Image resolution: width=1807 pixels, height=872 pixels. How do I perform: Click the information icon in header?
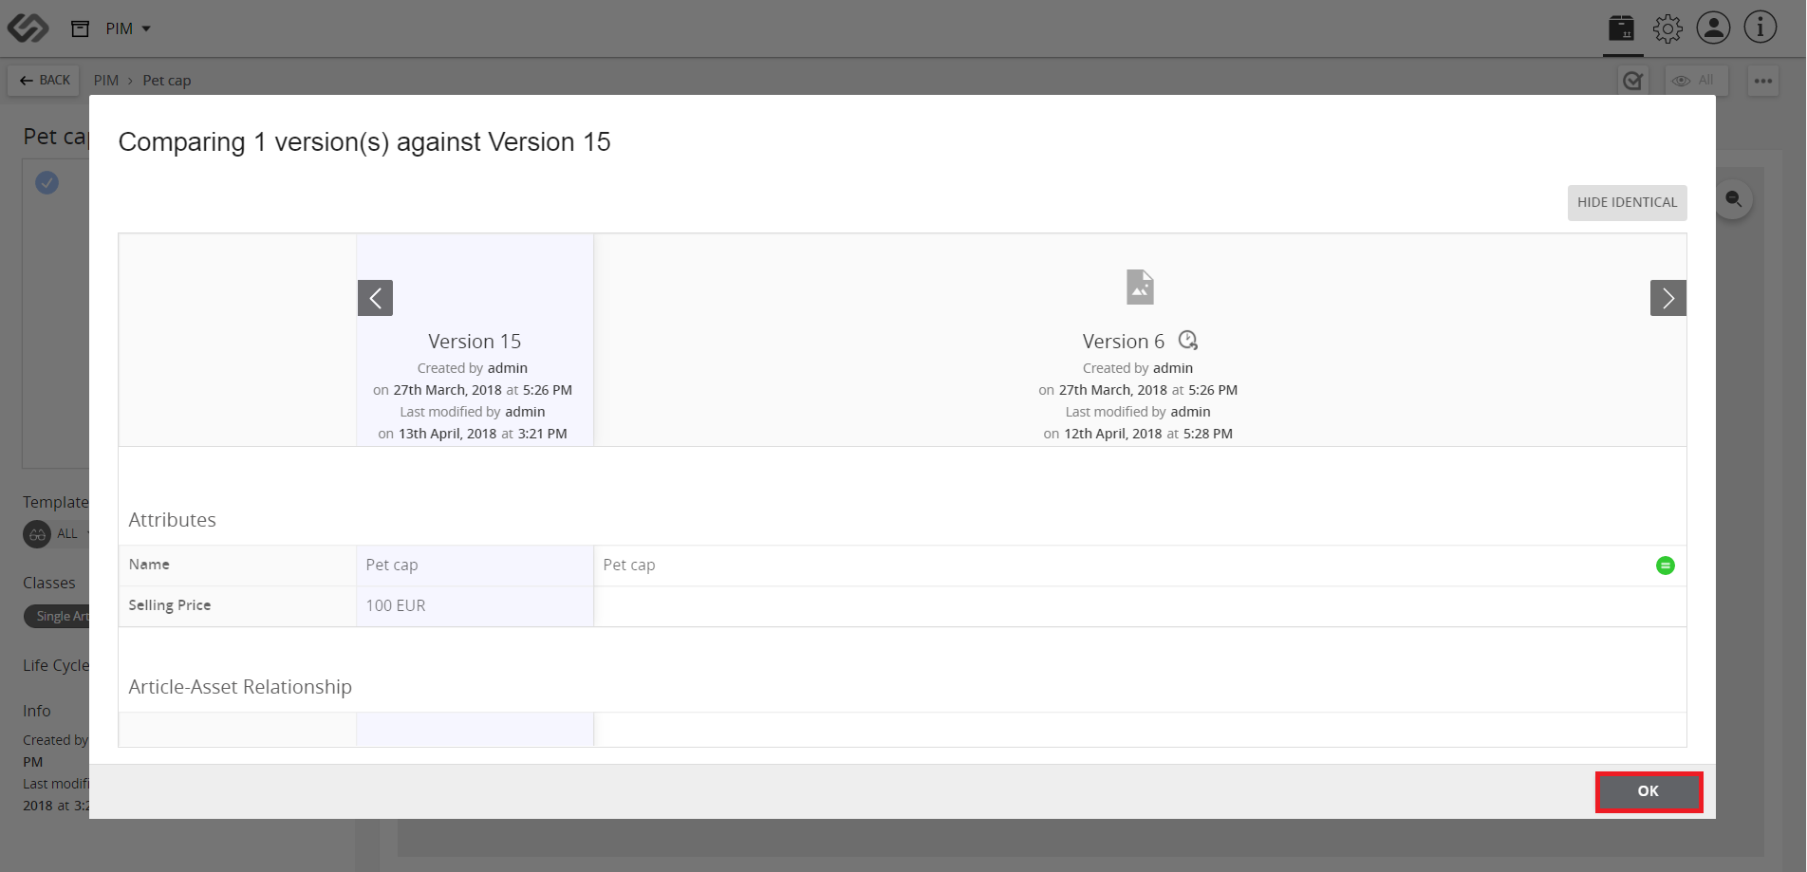coord(1760,28)
